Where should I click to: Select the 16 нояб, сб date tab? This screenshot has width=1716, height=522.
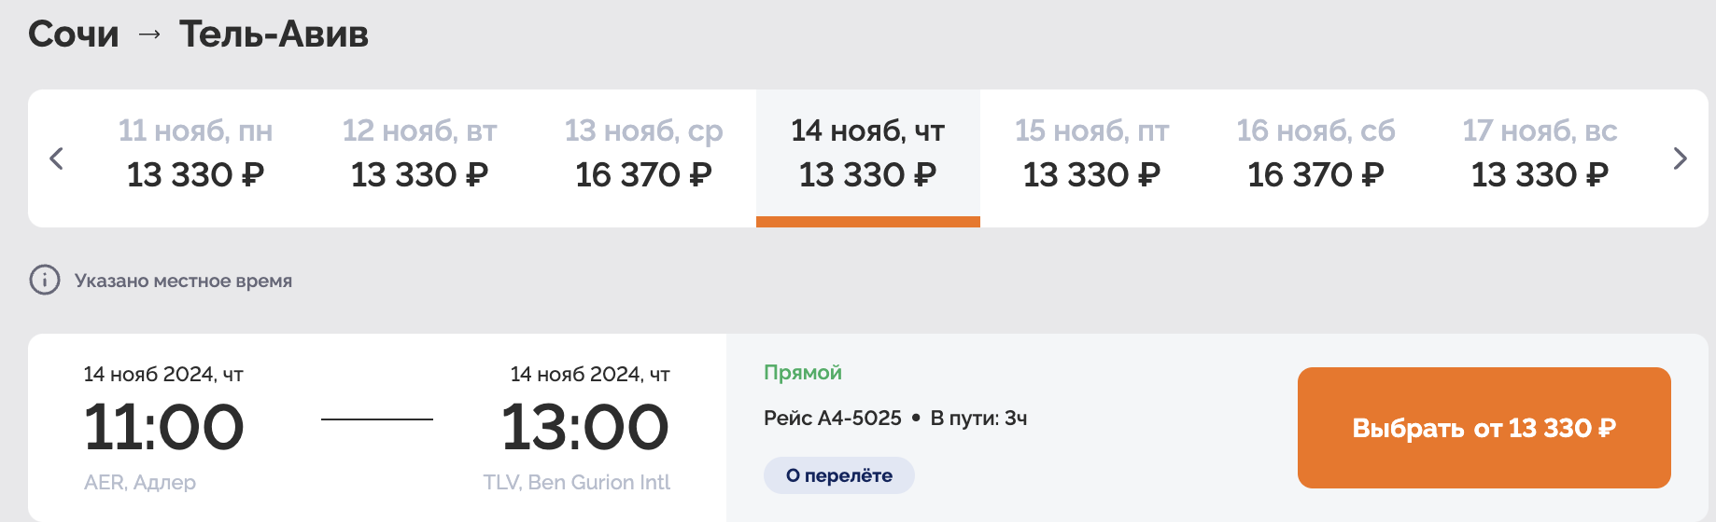[x=1316, y=154]
